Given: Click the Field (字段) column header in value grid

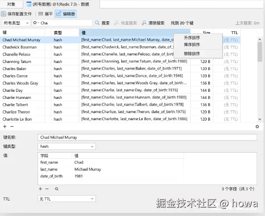Looking at the screenshot, I should click(x=55, y=156).
